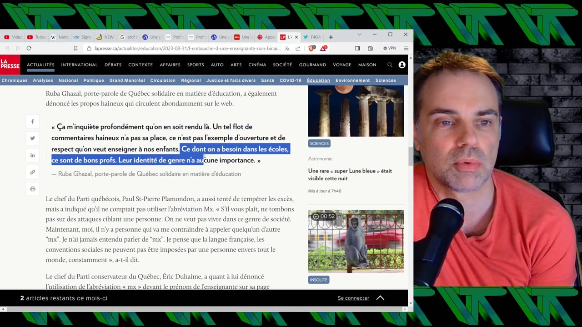
Task: Open the DÉBATS section
Action: tap(113, 65)
